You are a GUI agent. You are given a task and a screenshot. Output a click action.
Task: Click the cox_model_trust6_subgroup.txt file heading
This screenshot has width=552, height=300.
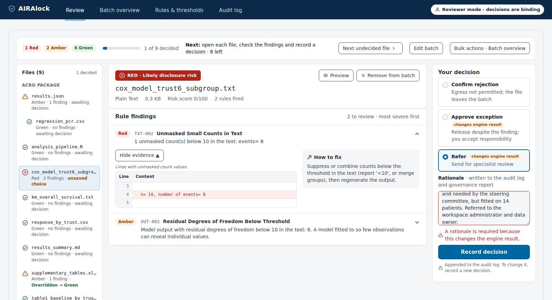pos(175,89)
